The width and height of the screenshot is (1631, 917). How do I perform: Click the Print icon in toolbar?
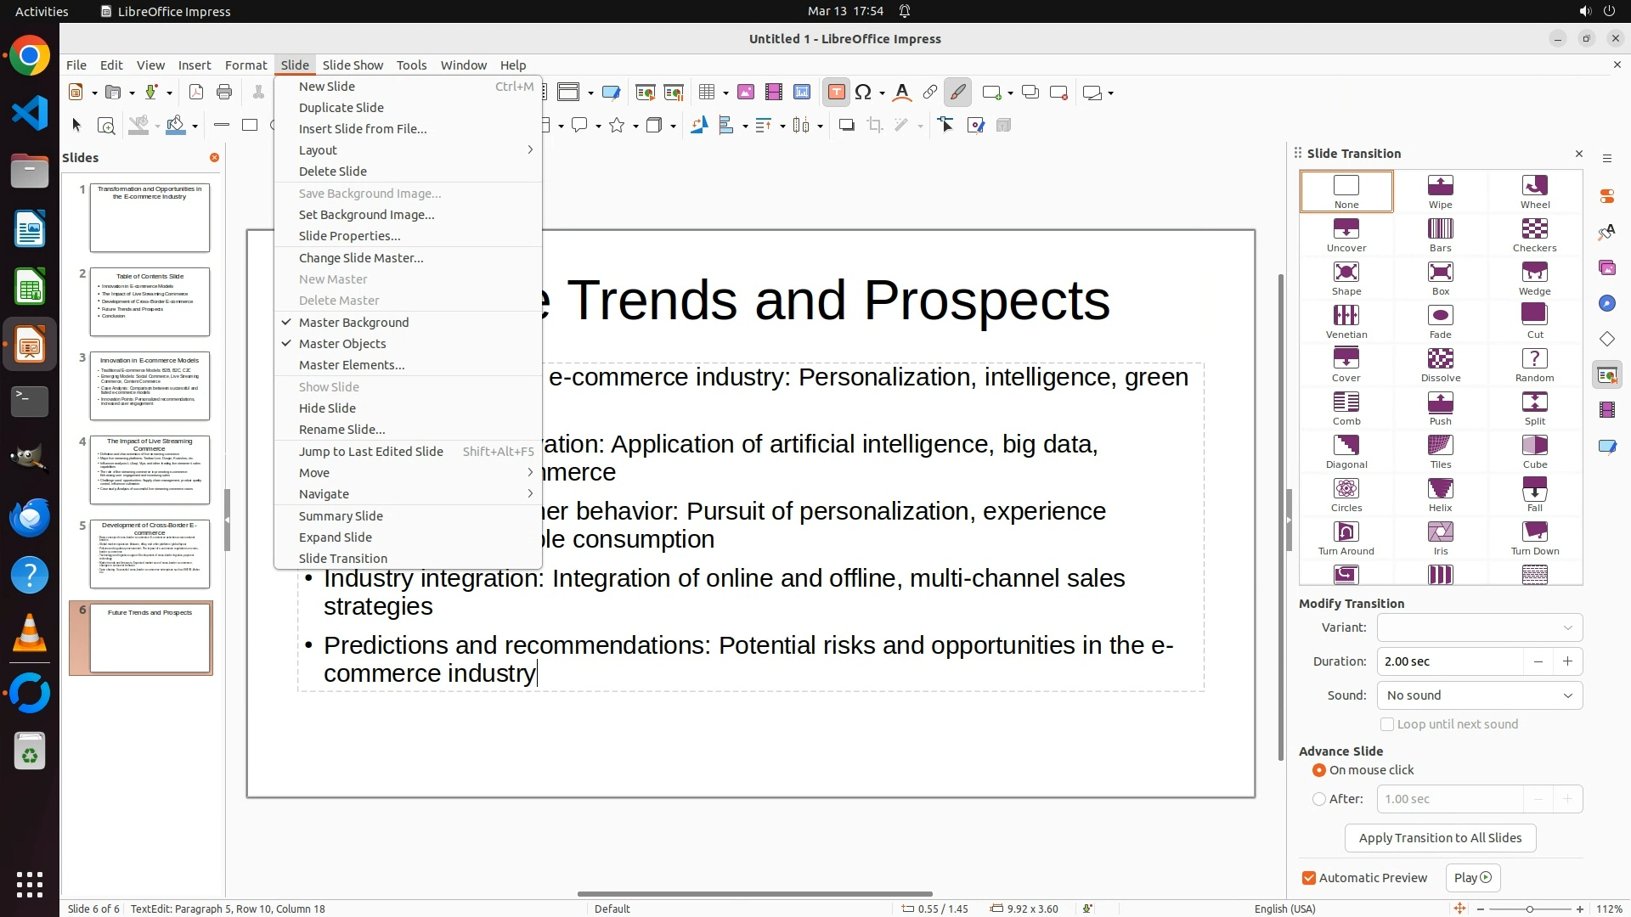click(x=224, y=93)
